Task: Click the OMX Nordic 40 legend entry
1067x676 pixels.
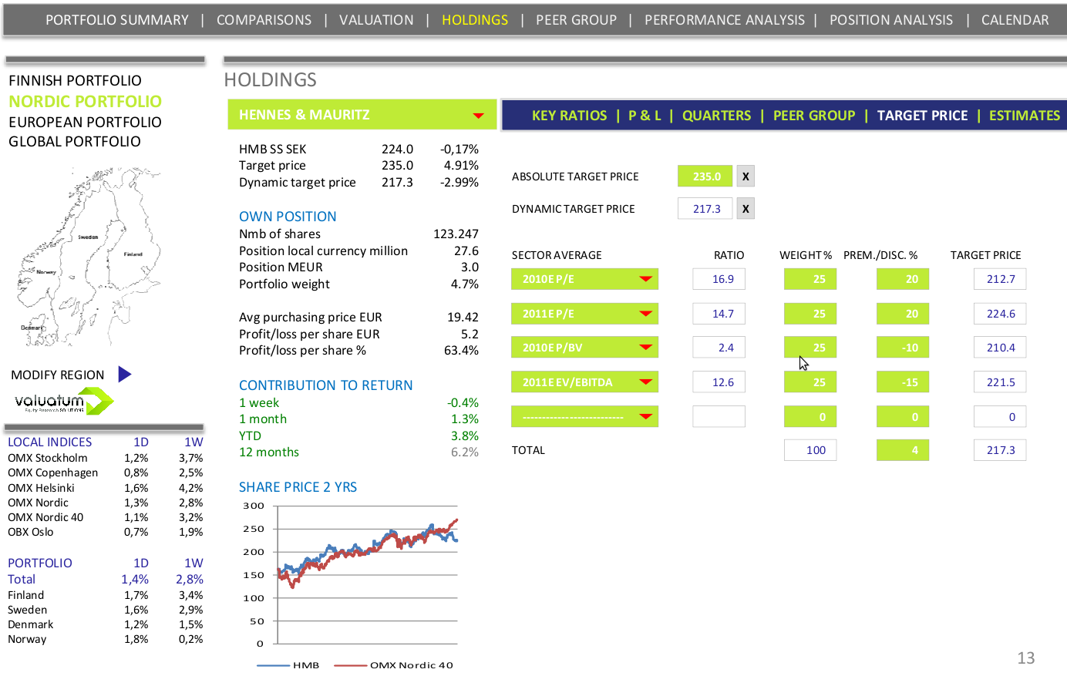Action: tap(394, 665)
